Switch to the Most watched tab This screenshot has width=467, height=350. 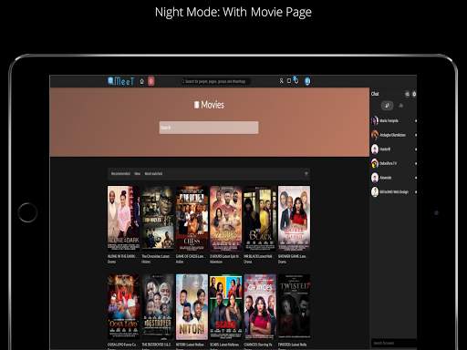(x=153, y=173)
